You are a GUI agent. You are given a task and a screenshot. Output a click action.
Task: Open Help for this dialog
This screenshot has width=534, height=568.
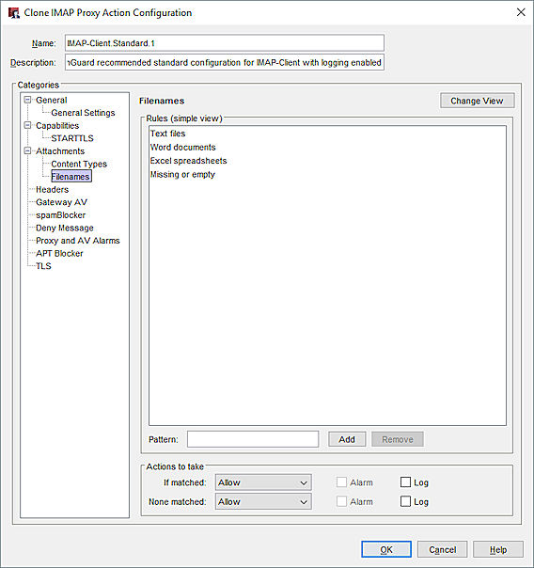(x=497, y=549)
